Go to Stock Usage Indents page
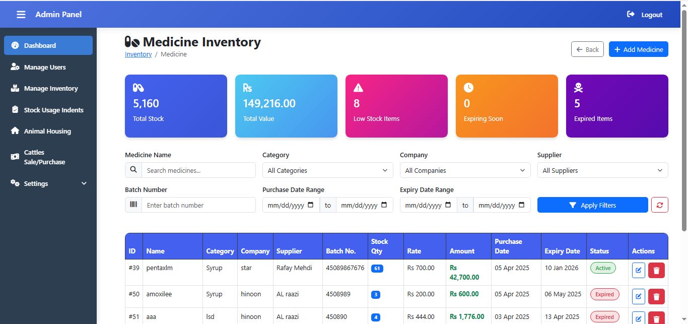The image size is (688, 324). coord(53,110)
